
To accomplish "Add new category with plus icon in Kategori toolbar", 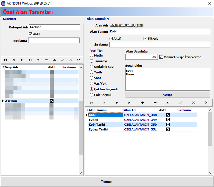I will coord(38,60).
